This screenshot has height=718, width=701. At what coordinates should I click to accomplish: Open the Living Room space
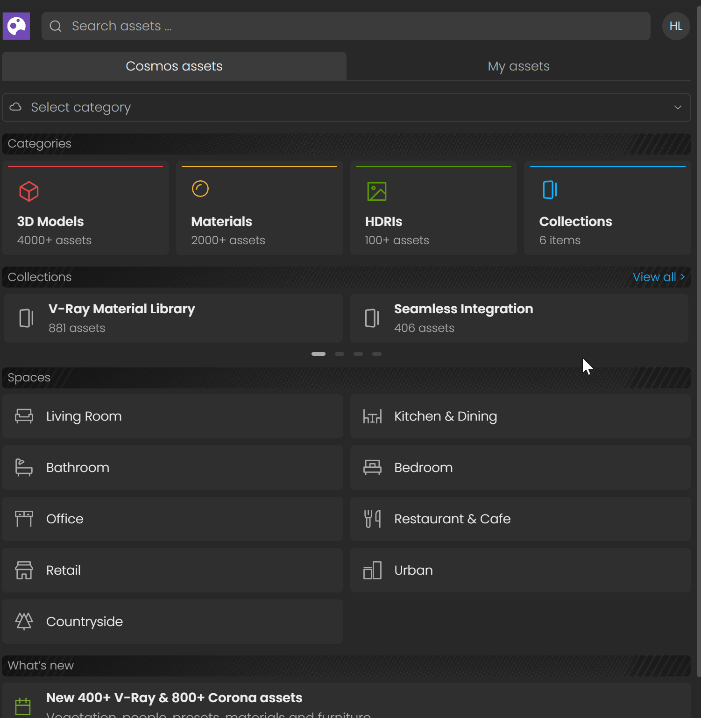click(x=172, y=416)
